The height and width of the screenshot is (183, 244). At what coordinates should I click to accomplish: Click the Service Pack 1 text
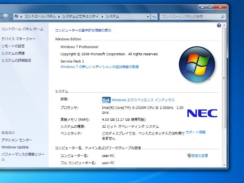tap(72, 61)
